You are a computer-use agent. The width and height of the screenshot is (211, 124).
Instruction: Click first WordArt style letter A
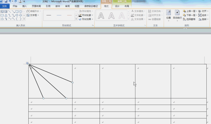coord(101,15)
